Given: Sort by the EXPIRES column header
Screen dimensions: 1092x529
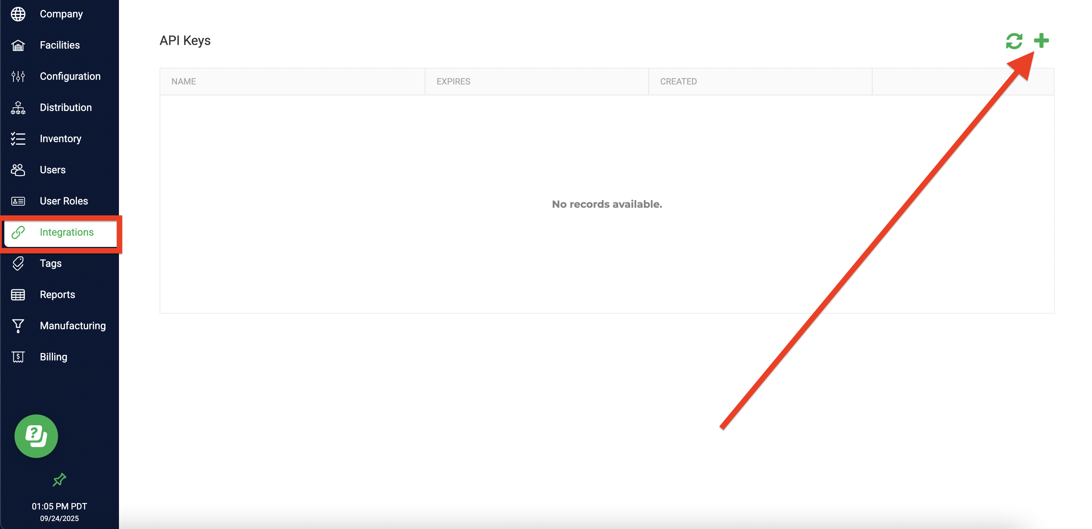Looking at the screenshot, I should pyautogui.click(x=453, y=81).
